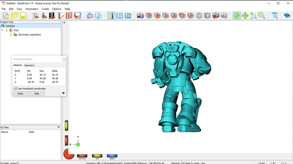This screenshot has width=293, height=164.
Task: Open help with the blue book icon
Action: [287, 16]
